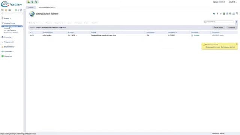Click the third green icon above the tabs
Screen dimensions: 240x135
(x=36, y=2)
